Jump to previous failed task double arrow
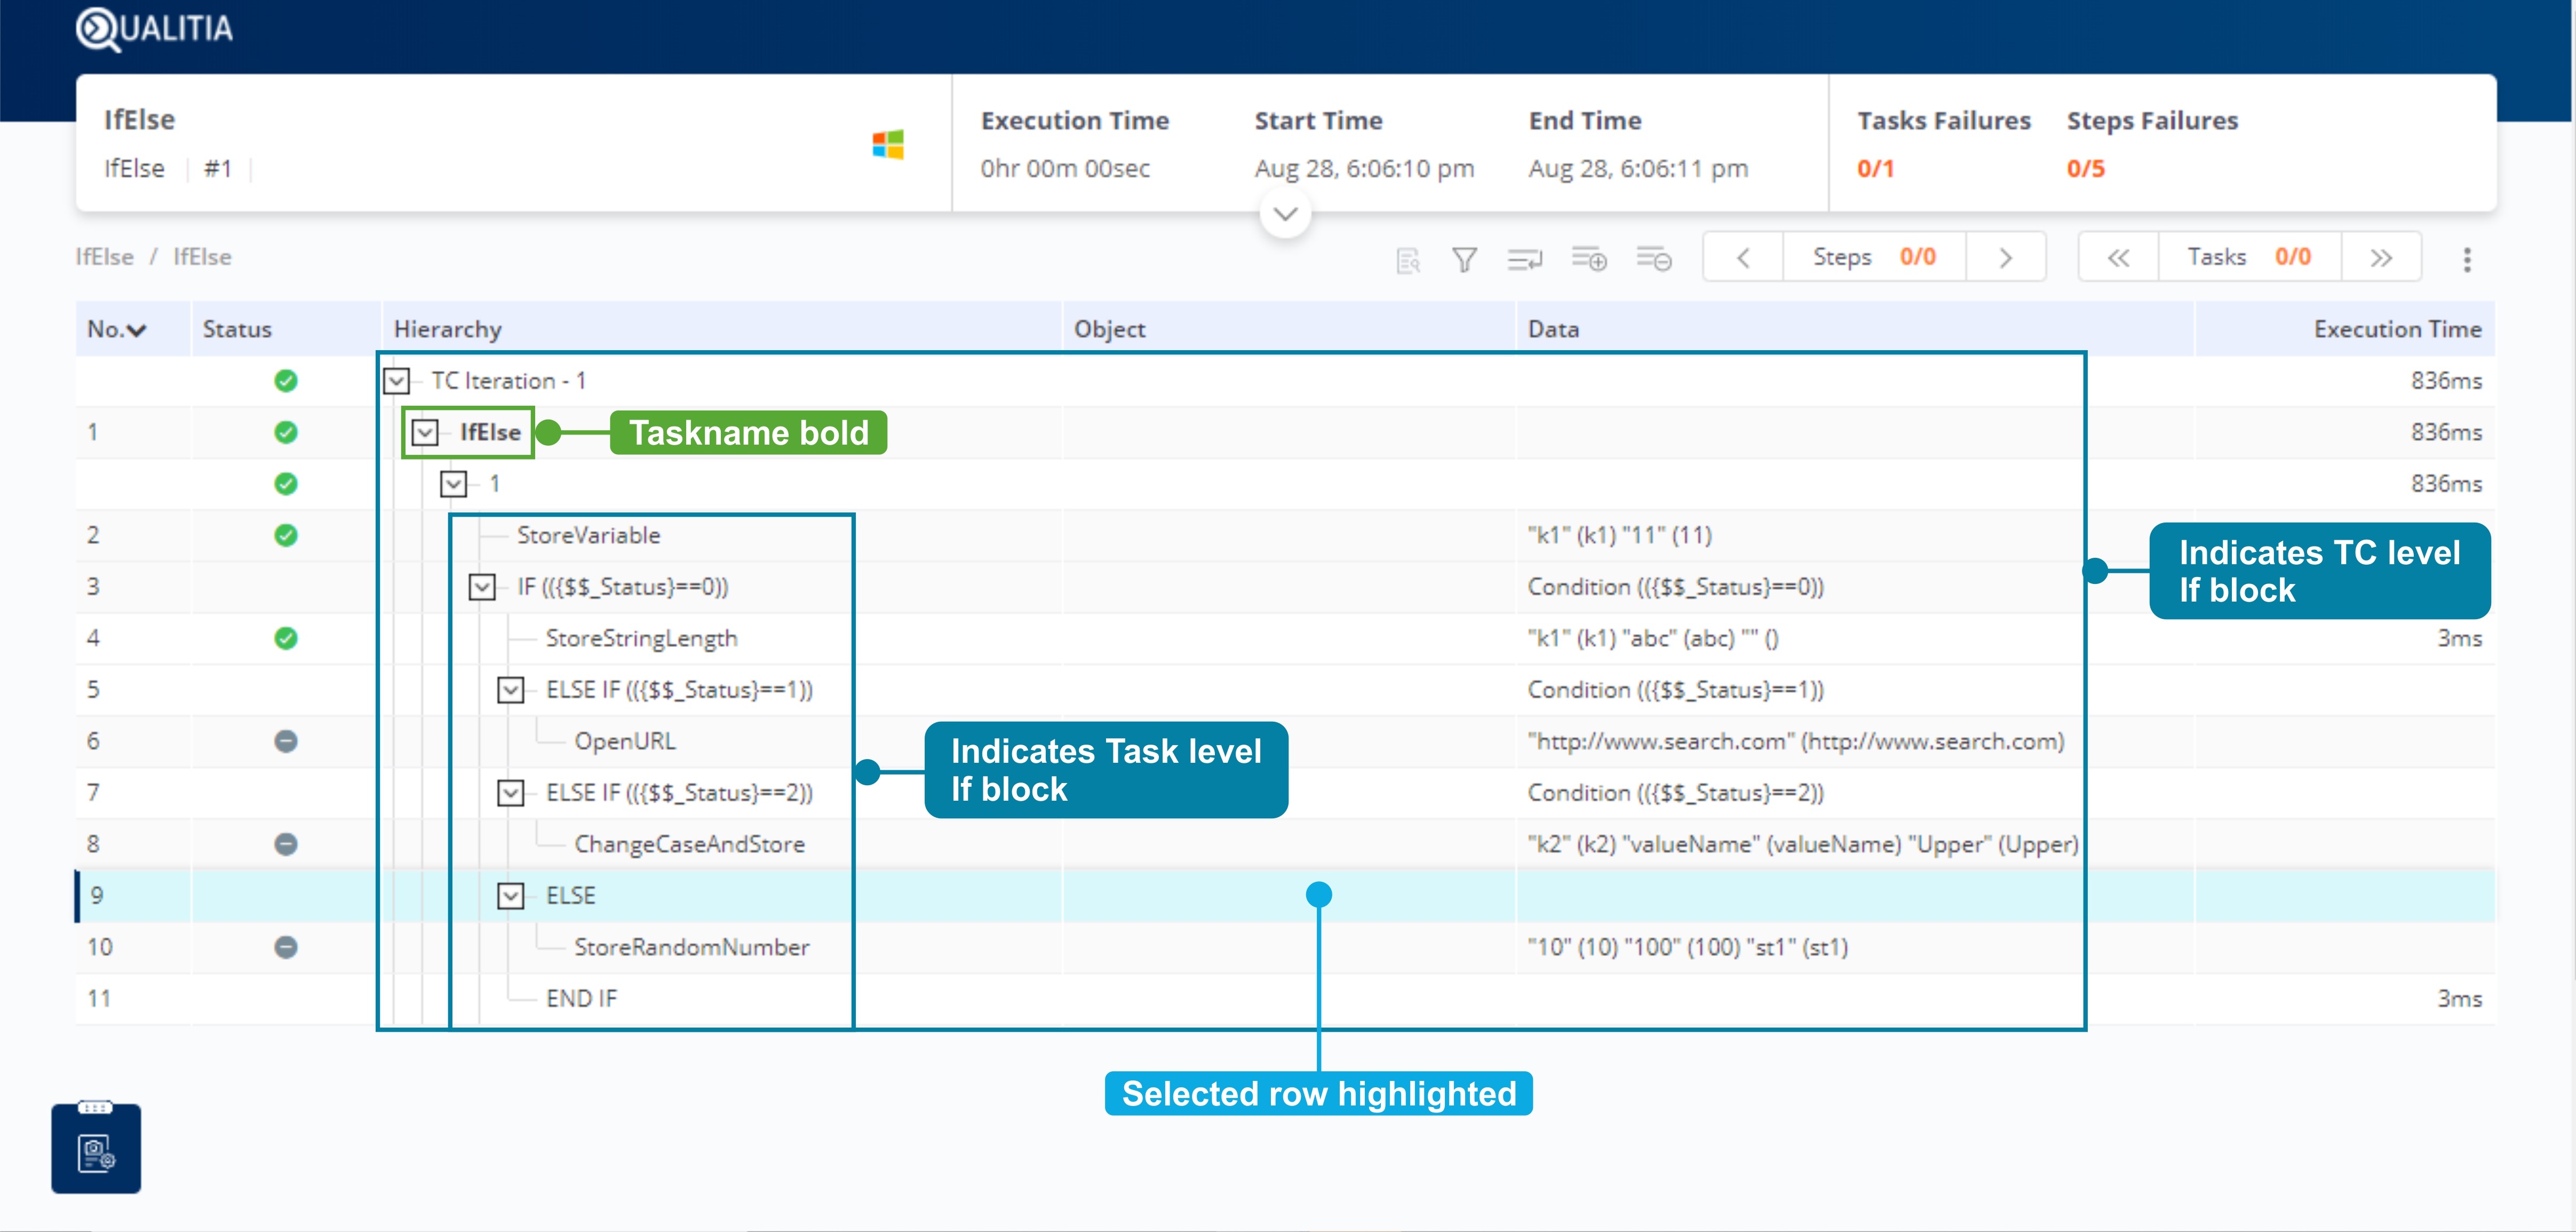 2118,257
